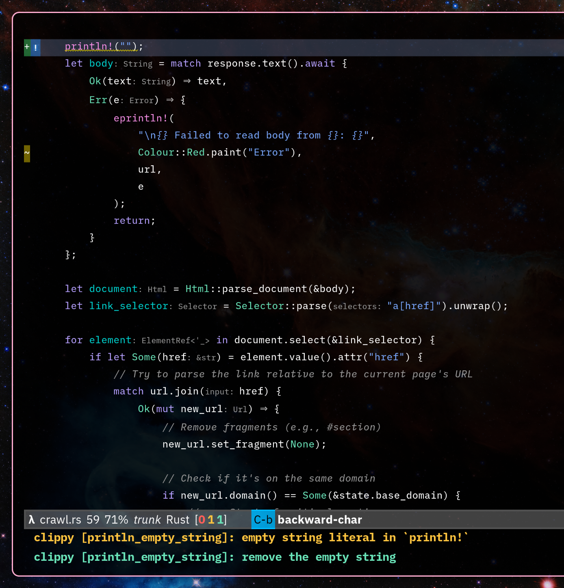
Task: Click the crawl.rs buffer name in mode line
Action: pos(61,520)
